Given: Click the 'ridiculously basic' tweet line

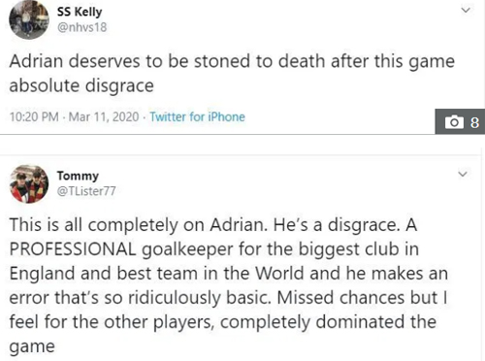Looking at the screenshot, I should click(x=228, y=298).
